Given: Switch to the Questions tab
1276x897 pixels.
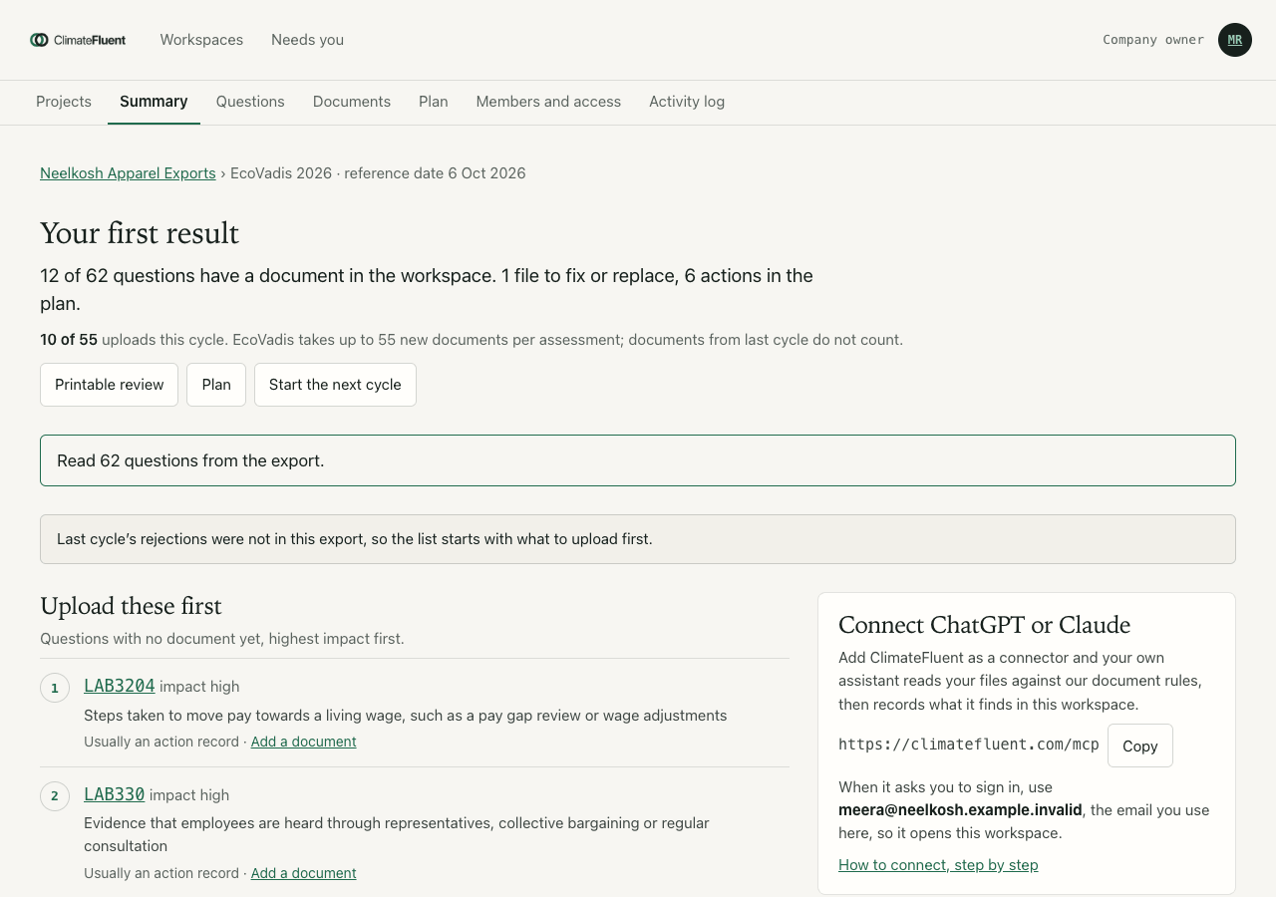Looking at the screenshot, I should pyautogui.click(x=250, y=102).
